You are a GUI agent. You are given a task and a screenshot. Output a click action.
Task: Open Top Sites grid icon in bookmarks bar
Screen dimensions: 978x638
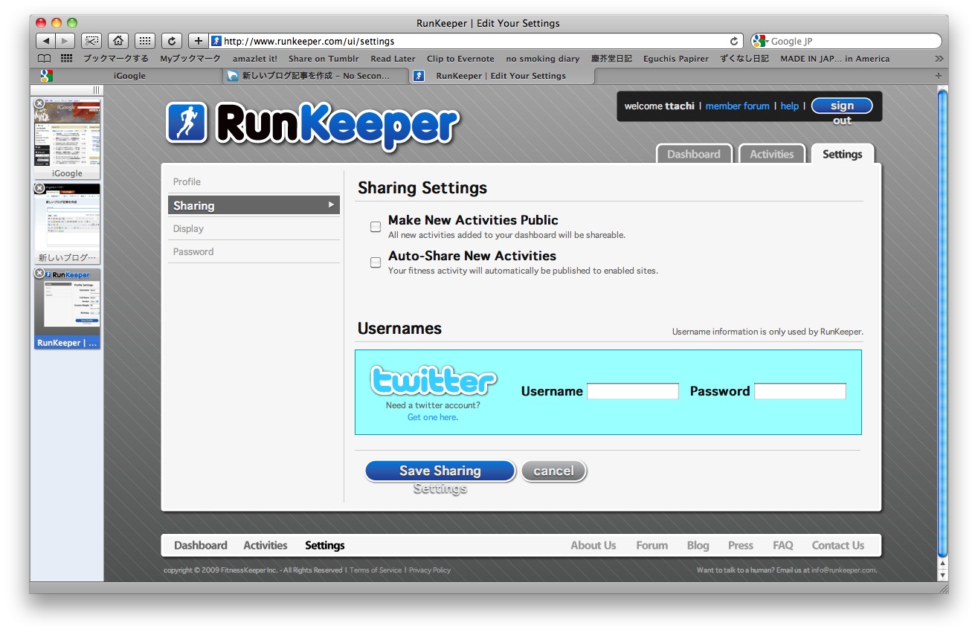pyautogui.click(x=66, y=59)
